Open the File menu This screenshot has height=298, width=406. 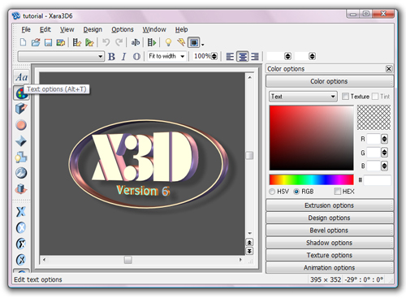tap(26, 29)
